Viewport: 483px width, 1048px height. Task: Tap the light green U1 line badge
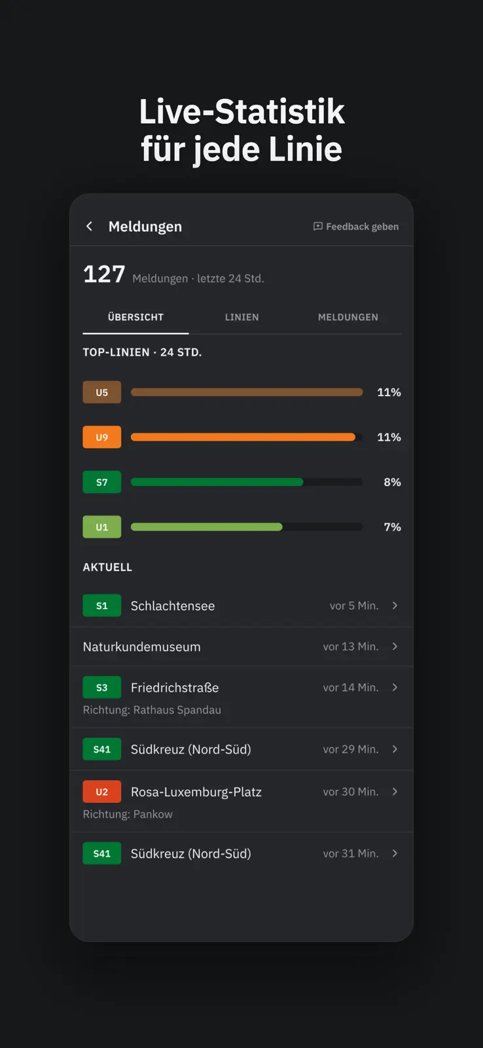pos(102,527)
